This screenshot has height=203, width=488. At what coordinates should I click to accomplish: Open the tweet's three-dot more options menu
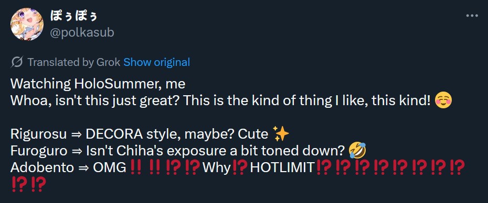pos(472,16)
